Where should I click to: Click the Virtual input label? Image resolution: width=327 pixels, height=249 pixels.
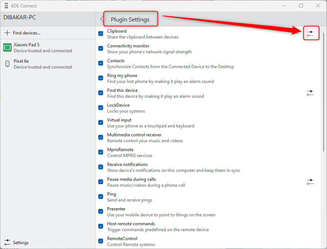119,120
